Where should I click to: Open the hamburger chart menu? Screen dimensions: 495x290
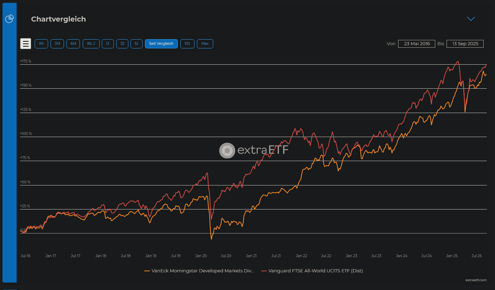coord(25,44)
